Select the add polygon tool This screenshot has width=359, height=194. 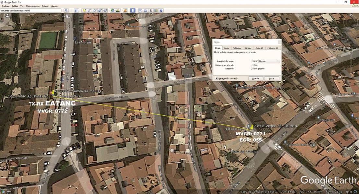click(89, 10)
